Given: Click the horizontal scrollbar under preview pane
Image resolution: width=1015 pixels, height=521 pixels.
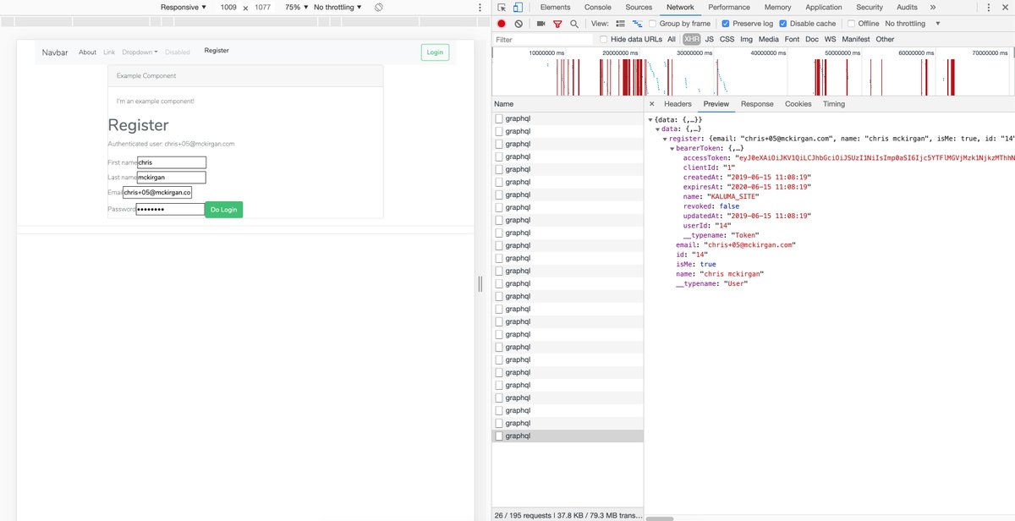Looking at the screenshot, I should (x=661, y=518).
